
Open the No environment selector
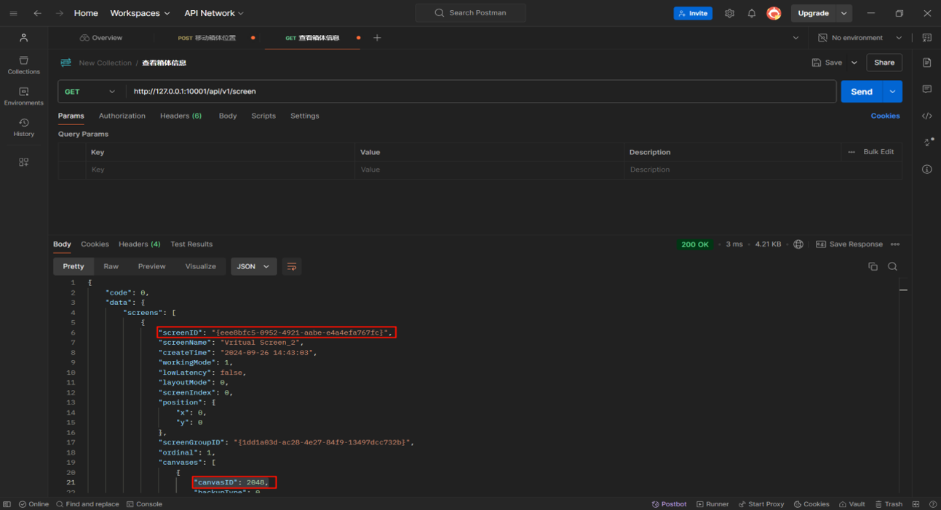(x=859, y=38)
